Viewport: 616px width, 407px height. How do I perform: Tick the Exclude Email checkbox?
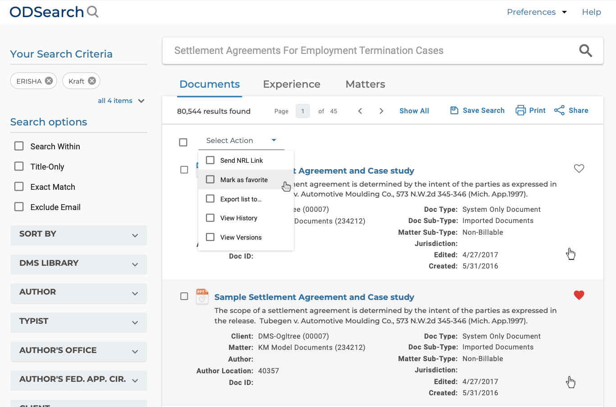(19, 207)
